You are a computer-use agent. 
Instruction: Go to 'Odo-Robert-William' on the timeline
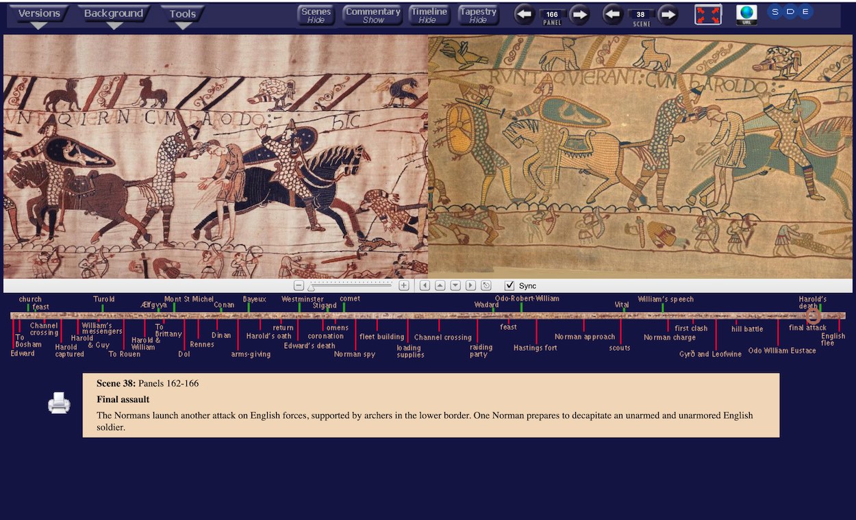pos(527,298)
